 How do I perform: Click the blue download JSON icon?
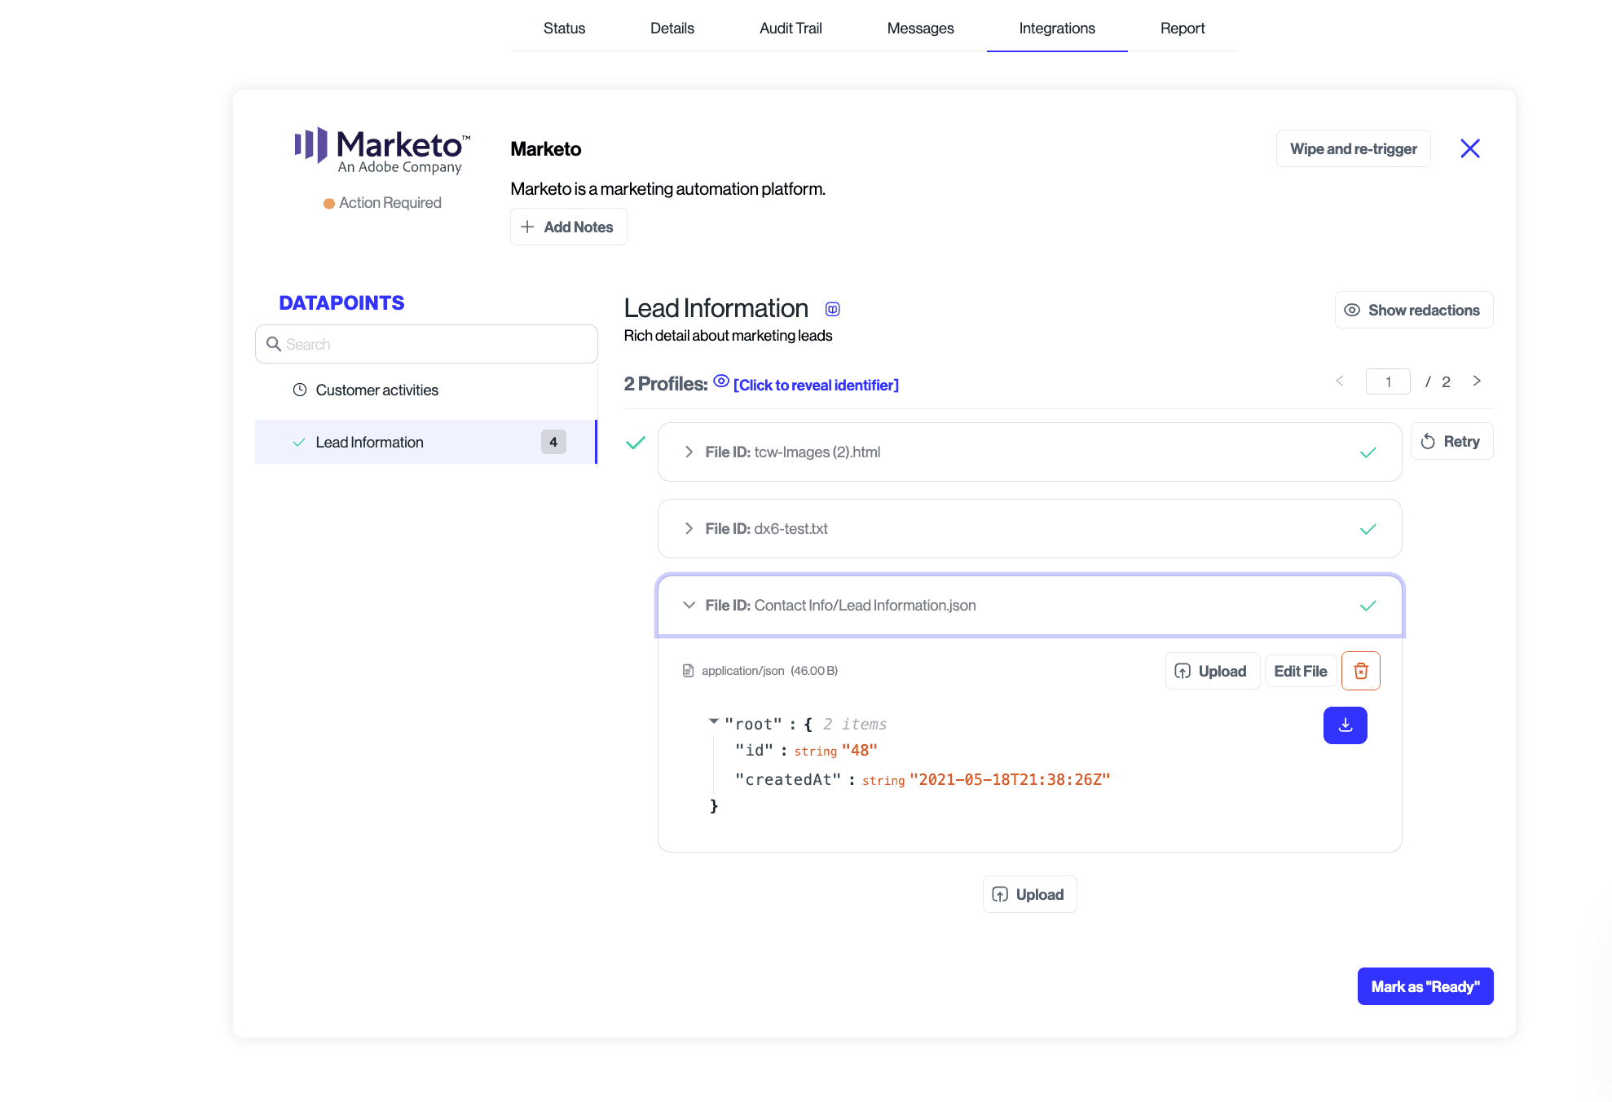click(x=1345, y=725)
